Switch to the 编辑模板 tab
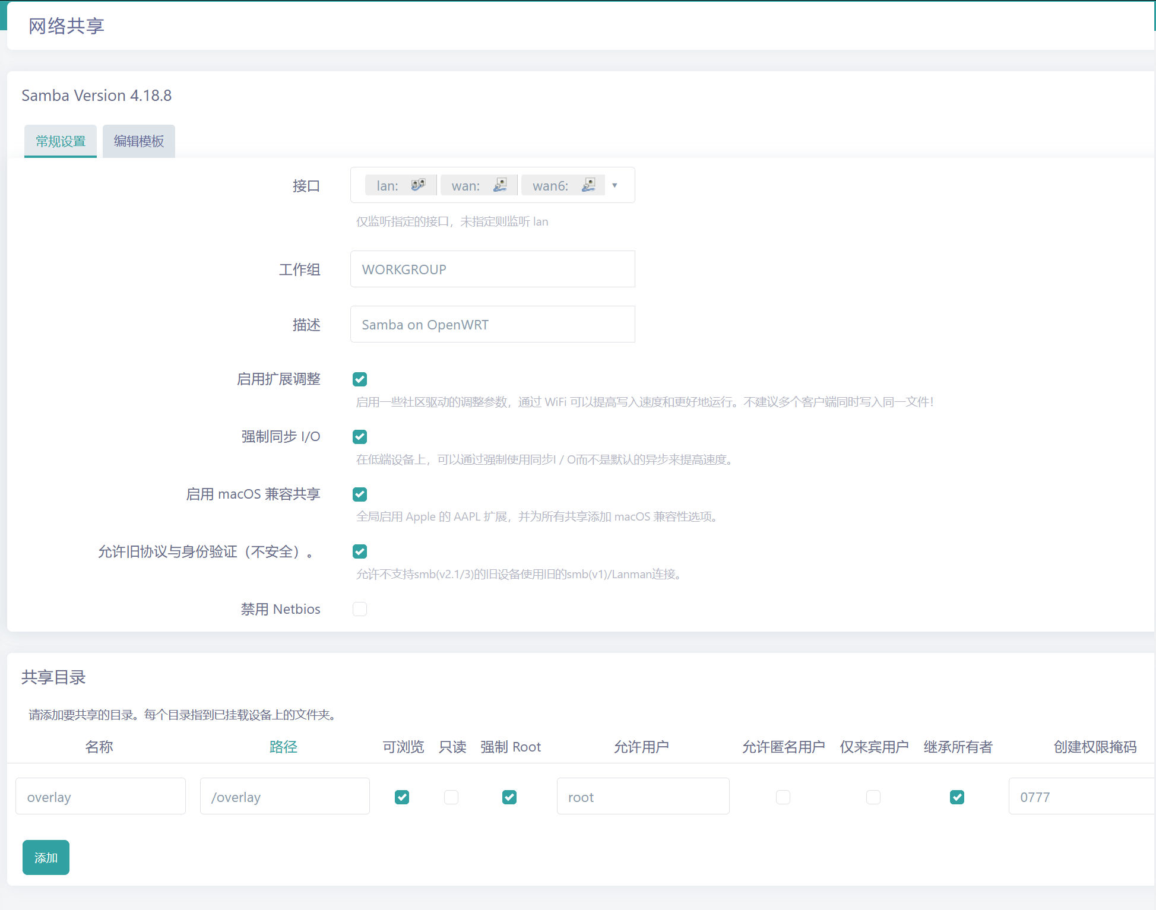 click(x=138, y=141)
